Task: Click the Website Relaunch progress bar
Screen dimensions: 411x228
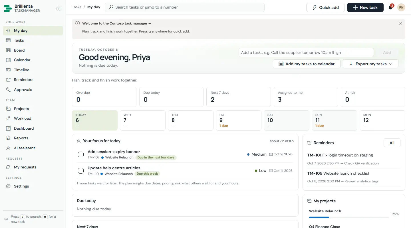Action: (350, 217)
